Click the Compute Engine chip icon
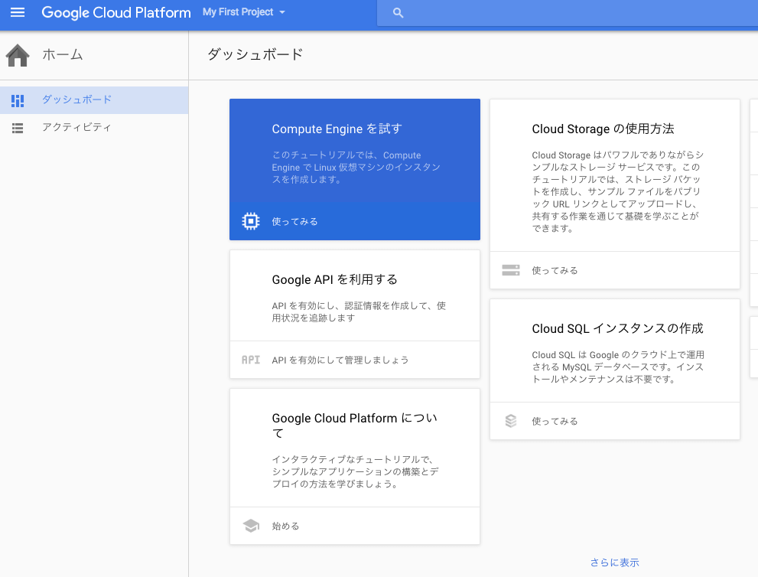Image resolution: width=758 pixels, height=577 pixels. pyautogui.click(x=250, y=221)
